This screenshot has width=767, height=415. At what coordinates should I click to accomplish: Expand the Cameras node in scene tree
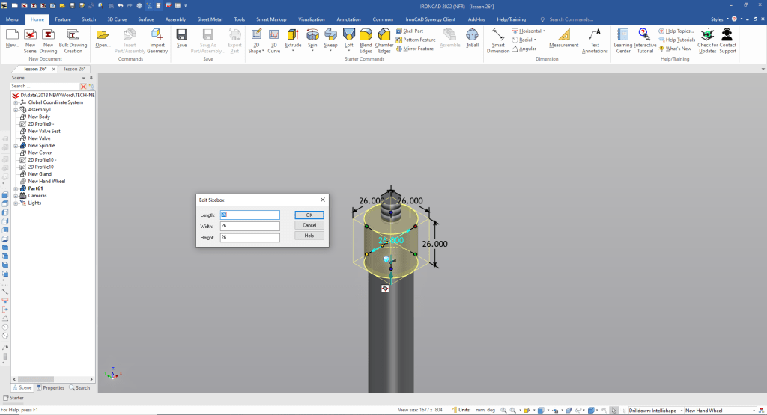coord(15,196)
